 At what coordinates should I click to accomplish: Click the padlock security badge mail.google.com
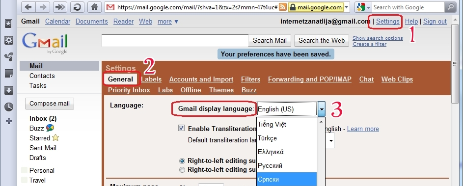pos(316,7)
